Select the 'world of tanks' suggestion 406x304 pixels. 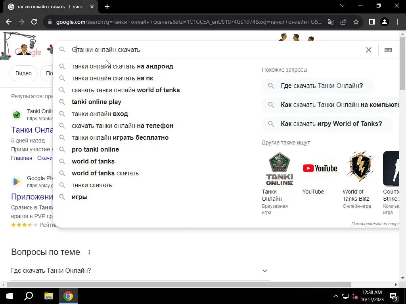point(93,161)
